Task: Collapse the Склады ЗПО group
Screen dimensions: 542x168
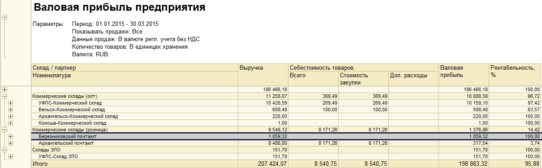Action: tap(5, 150)
